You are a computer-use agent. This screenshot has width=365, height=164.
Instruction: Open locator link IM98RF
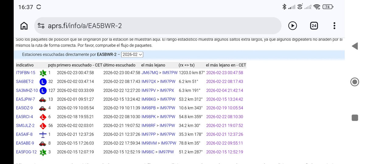[148, 126]
